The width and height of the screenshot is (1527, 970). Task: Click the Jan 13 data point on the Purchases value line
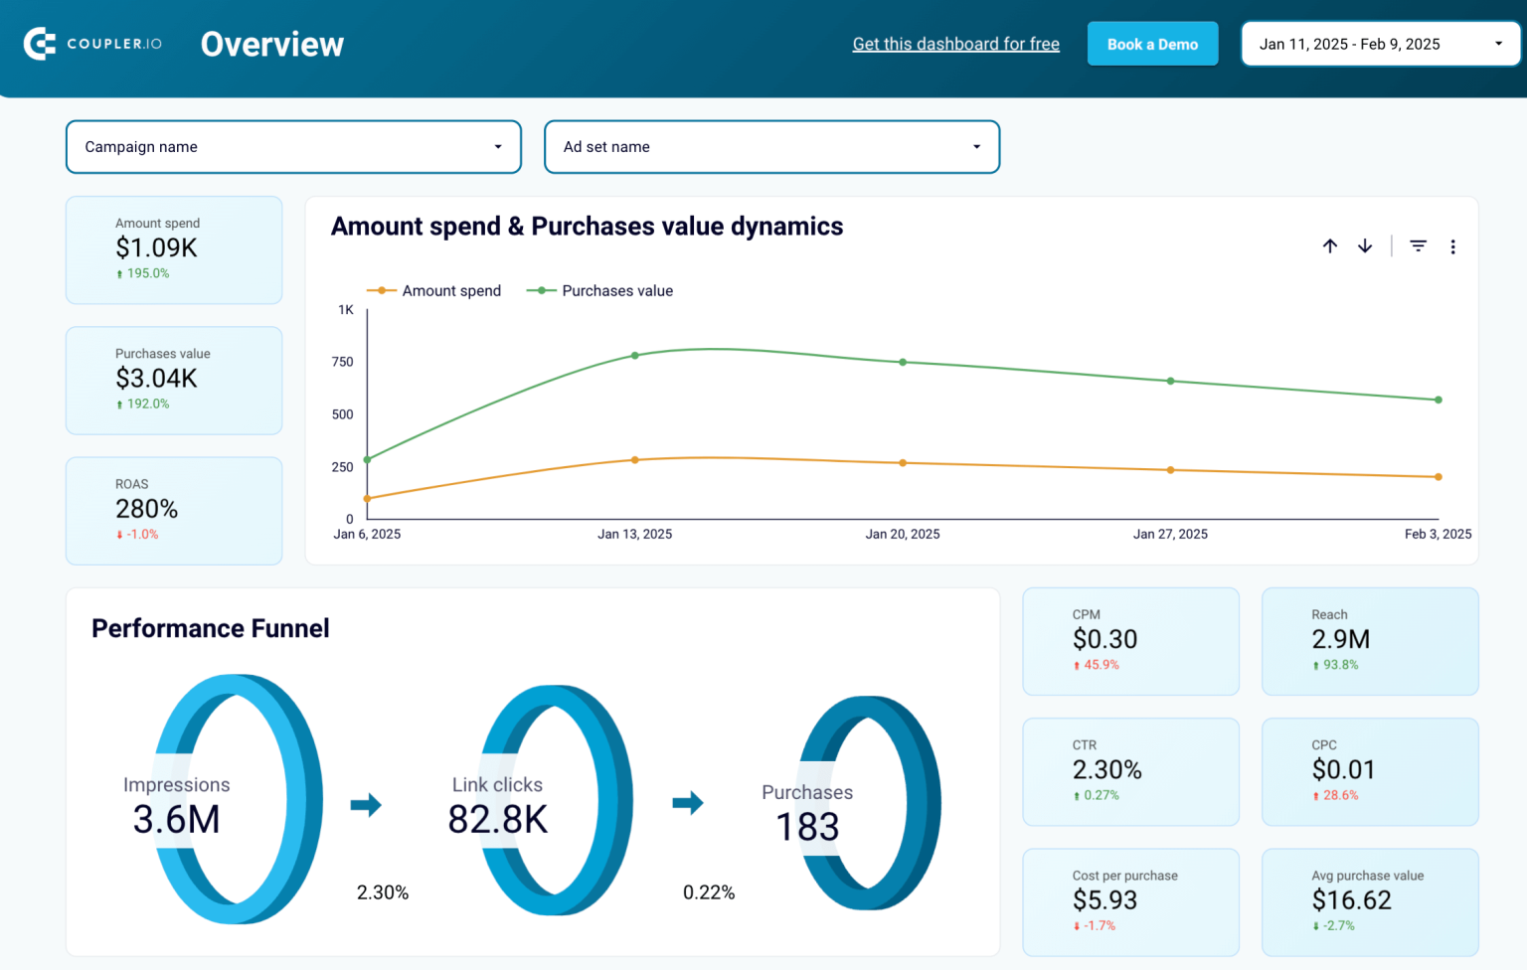coord(634,355)
